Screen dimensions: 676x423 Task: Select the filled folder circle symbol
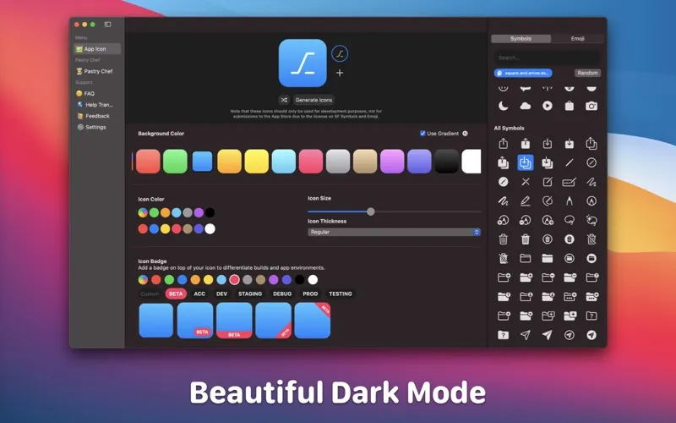pyautogui.click(x=591, y=258)
